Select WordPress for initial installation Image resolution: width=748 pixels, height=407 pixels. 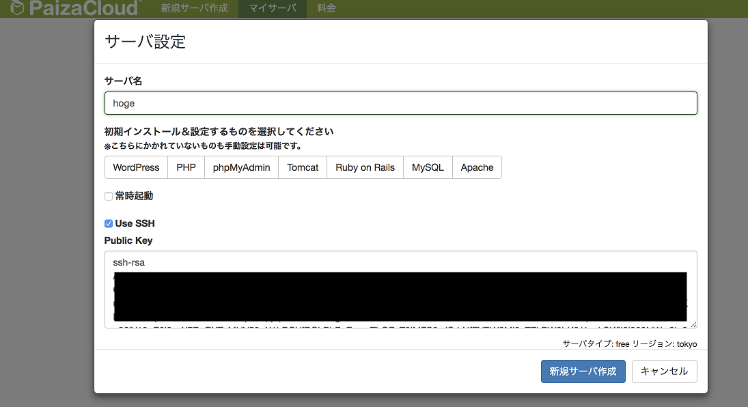(x=135, y=167)
